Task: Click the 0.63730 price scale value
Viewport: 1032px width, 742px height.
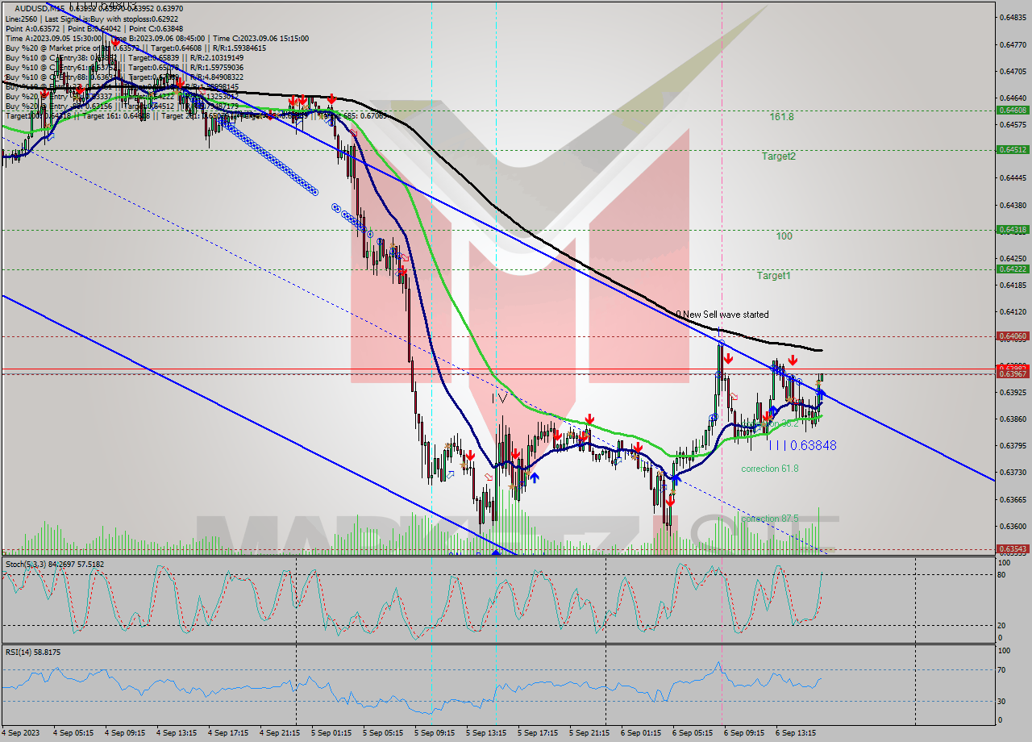Action: 1013,472
